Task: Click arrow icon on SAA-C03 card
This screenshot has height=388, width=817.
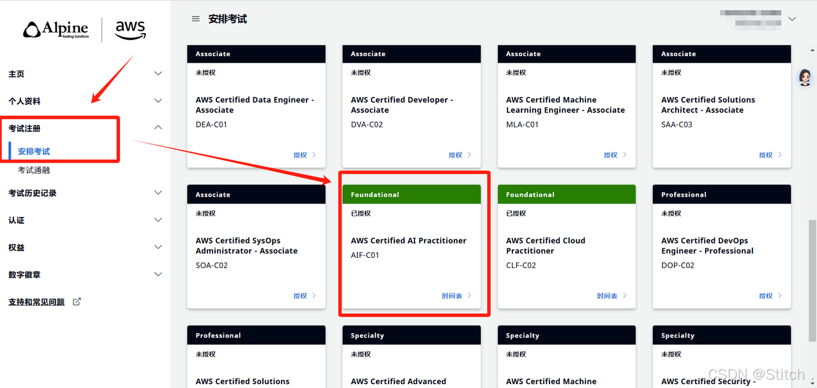Action: [780, 155]
